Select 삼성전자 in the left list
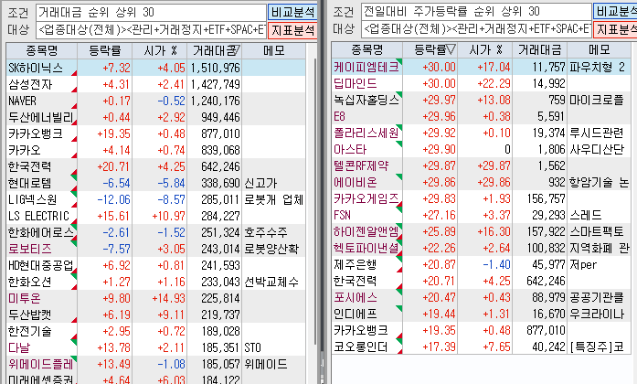The image size is (637, 384). point(155,84)
